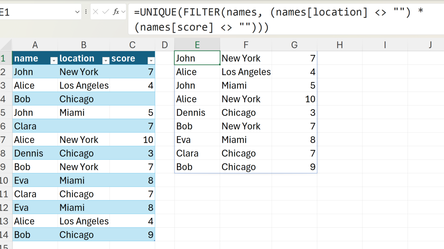The height and width of the screenshot is (249, 444).
Task: Click cell F3 Miami in results
Action: coord(246,85)
